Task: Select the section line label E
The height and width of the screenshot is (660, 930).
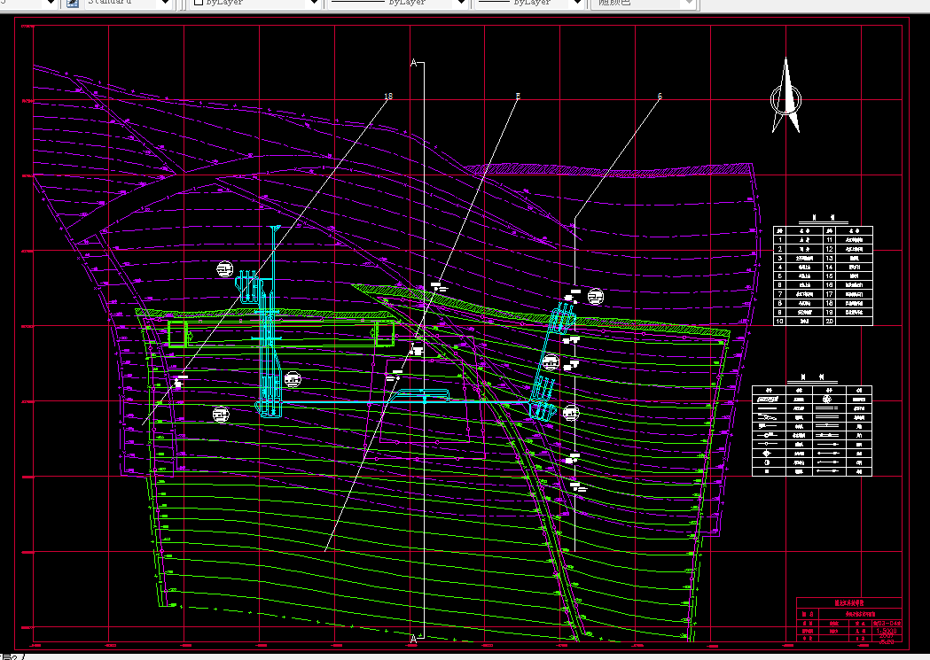Action: click(518, 96)
